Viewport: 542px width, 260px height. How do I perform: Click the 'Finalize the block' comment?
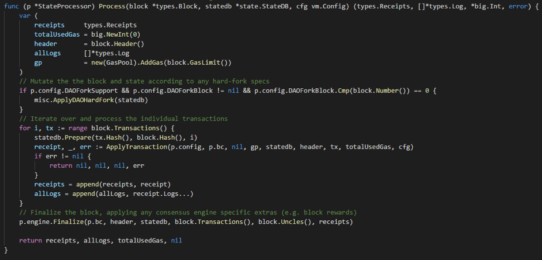click(188, 212)
